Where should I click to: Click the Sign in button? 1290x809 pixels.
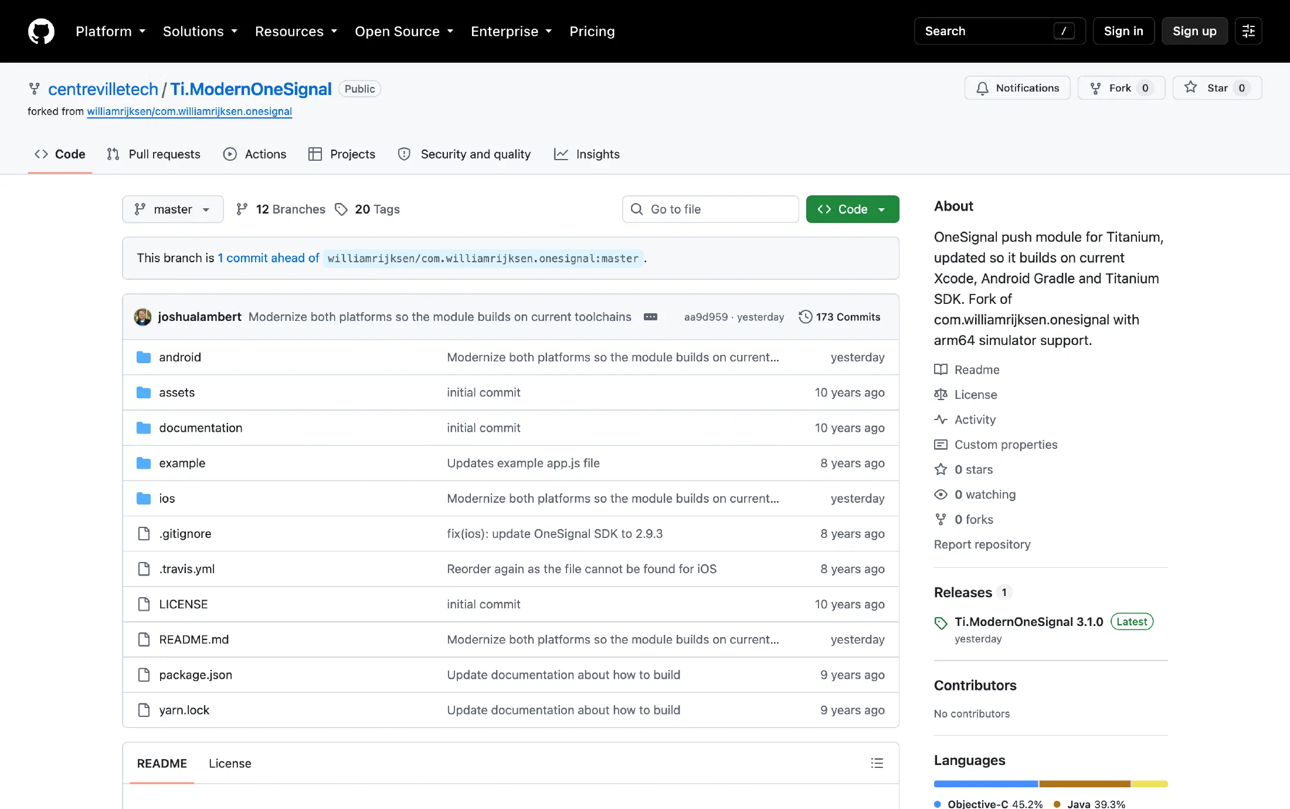[1123, 31]
